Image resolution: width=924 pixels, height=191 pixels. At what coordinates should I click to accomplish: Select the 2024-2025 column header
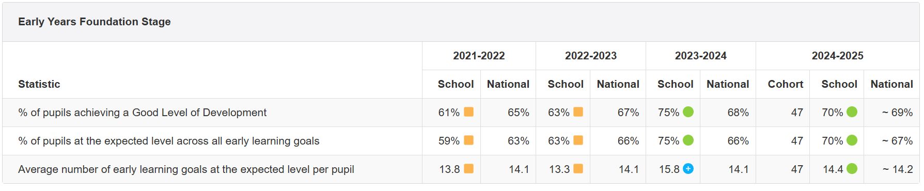pos(837,56)
